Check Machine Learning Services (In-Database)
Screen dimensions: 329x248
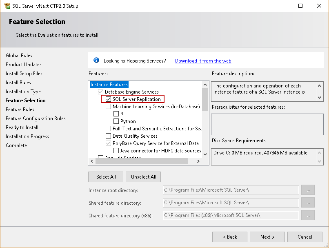[x=108, y=107]
